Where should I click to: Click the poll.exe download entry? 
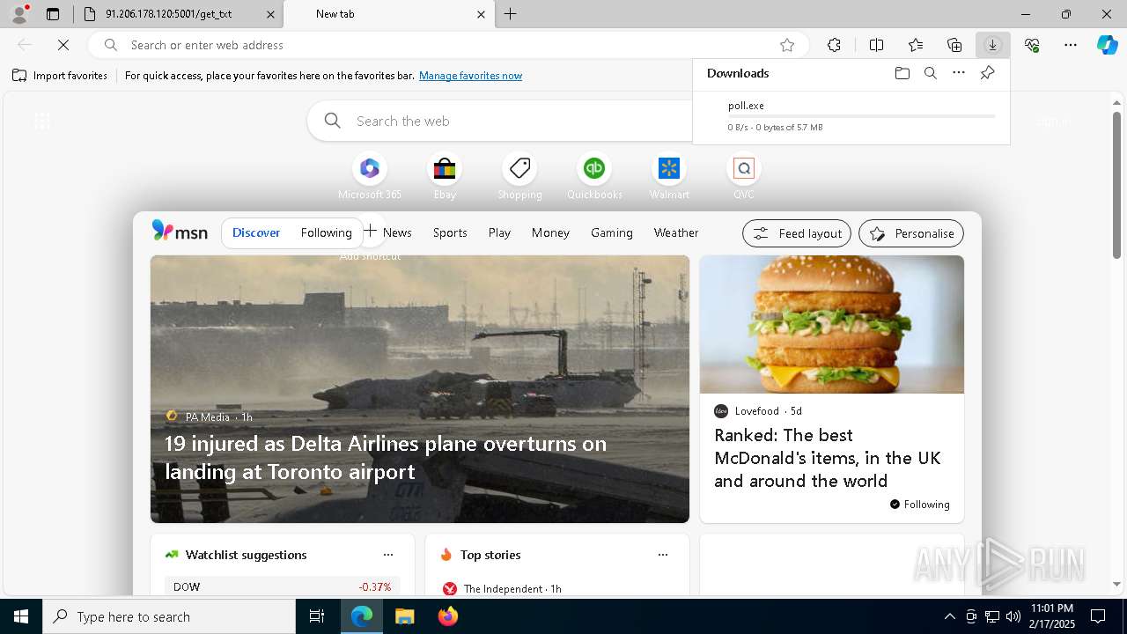851,115
